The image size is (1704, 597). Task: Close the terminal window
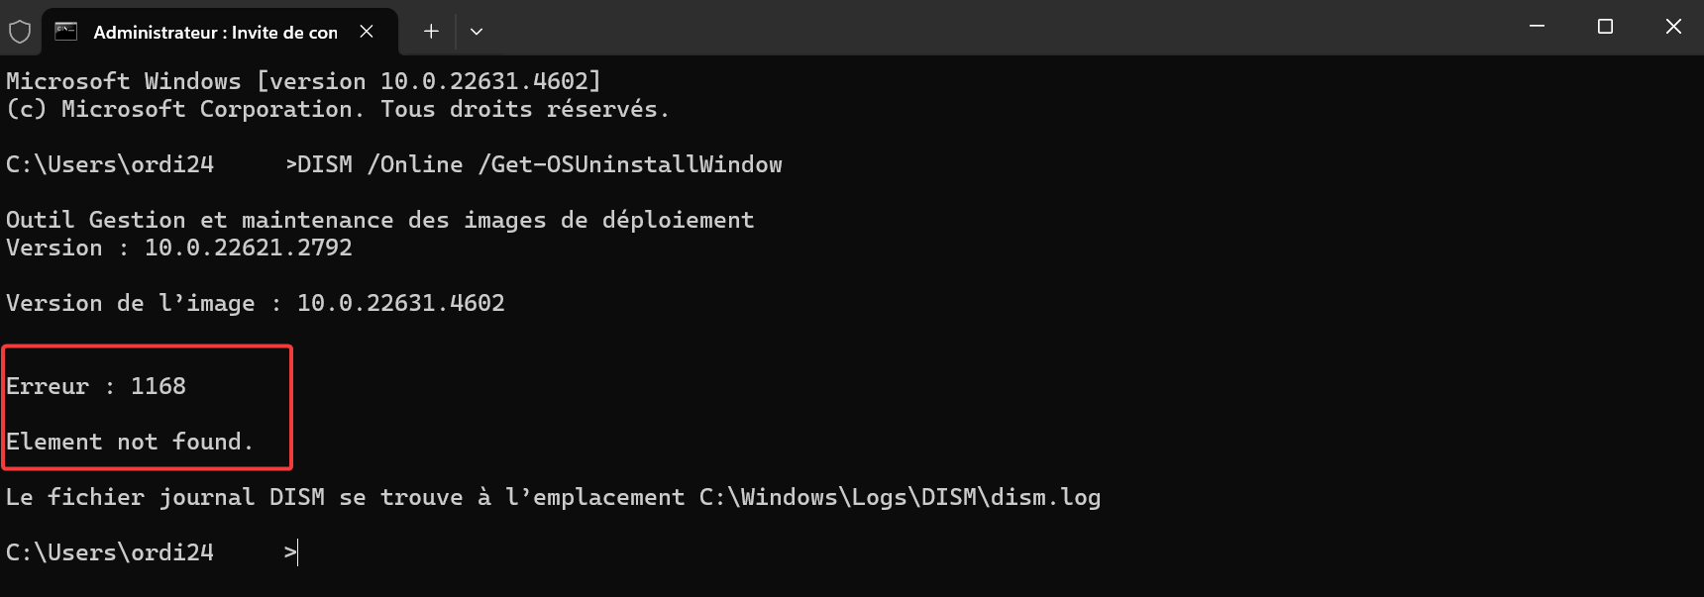1673,27
